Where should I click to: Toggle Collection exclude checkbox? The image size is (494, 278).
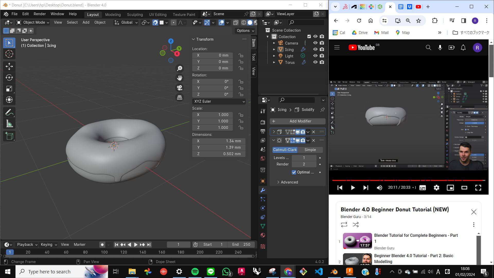tap(309, 37)
